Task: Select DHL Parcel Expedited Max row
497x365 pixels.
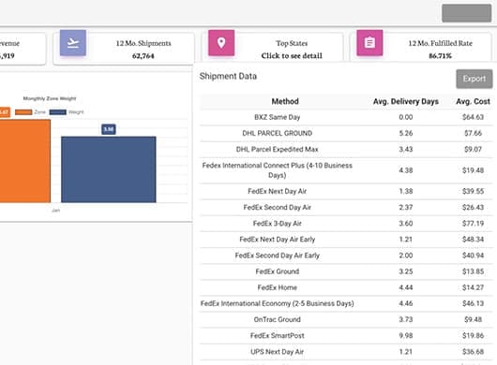Action: pos(346,150)
